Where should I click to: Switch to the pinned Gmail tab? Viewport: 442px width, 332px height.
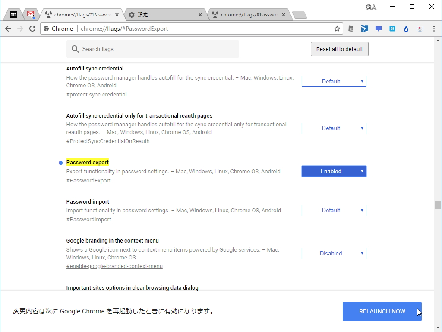[30, 14]
